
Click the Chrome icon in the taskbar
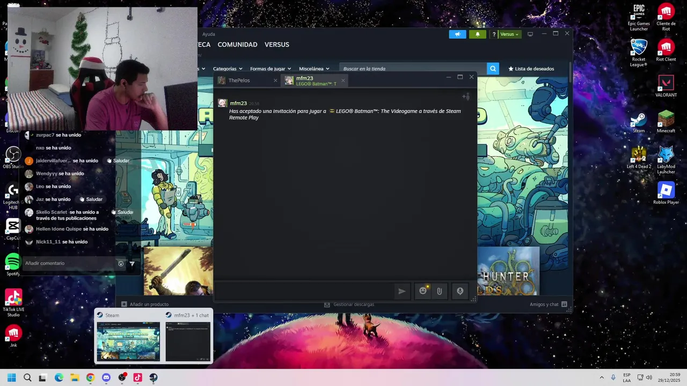click(x=90, y=377)
